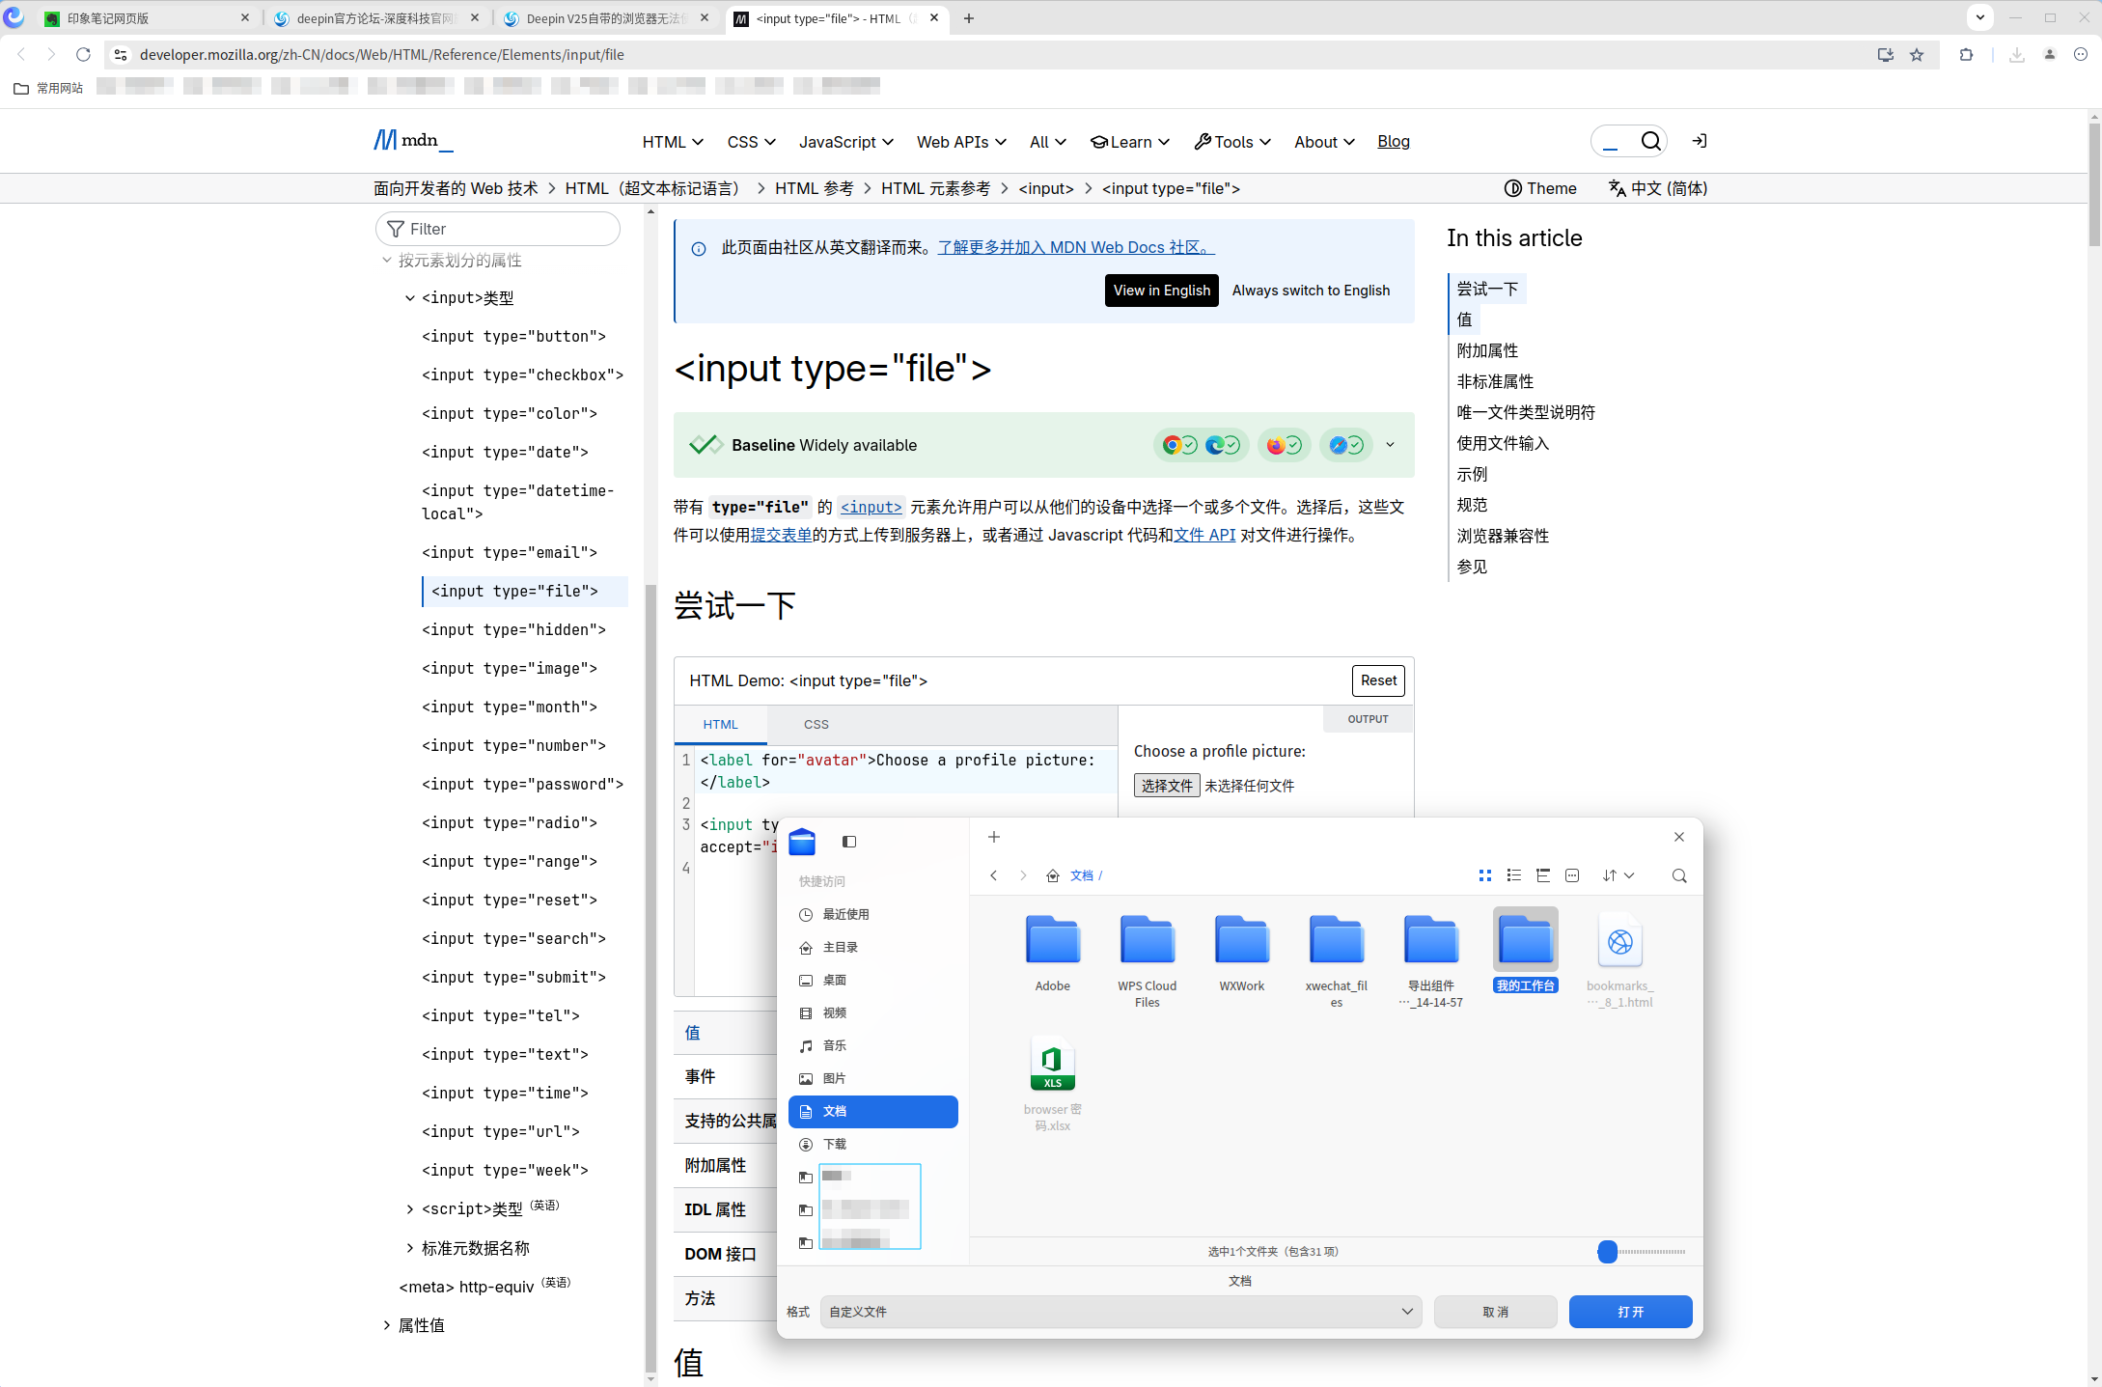Open the 格式 自定义文件 dropdown
The height and width of the screenshot is (1387, 2102).
tap(1121, 1312)
